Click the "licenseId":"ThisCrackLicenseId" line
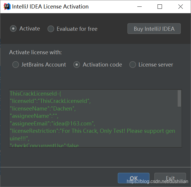Viewport: 191px width, 187px height. (x=50, y=101)
